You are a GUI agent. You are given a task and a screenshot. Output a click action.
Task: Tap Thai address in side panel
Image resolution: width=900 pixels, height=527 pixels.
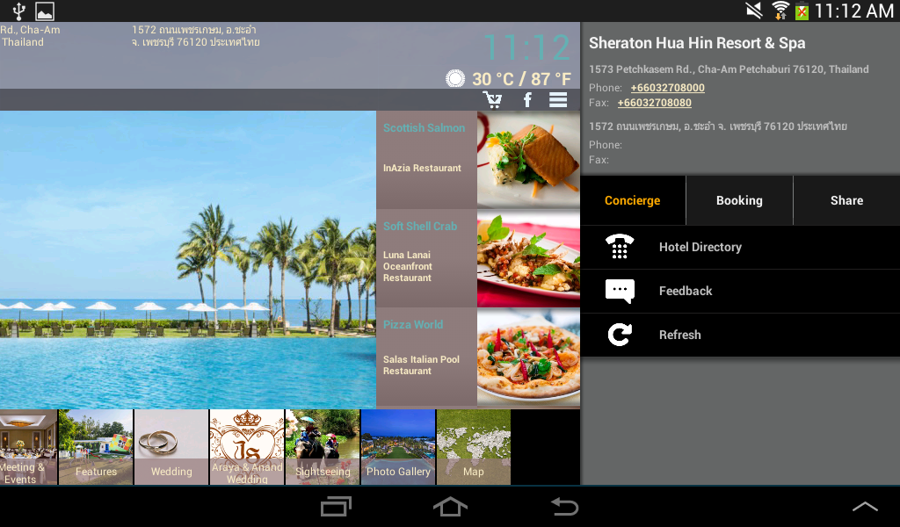point(717,126)
